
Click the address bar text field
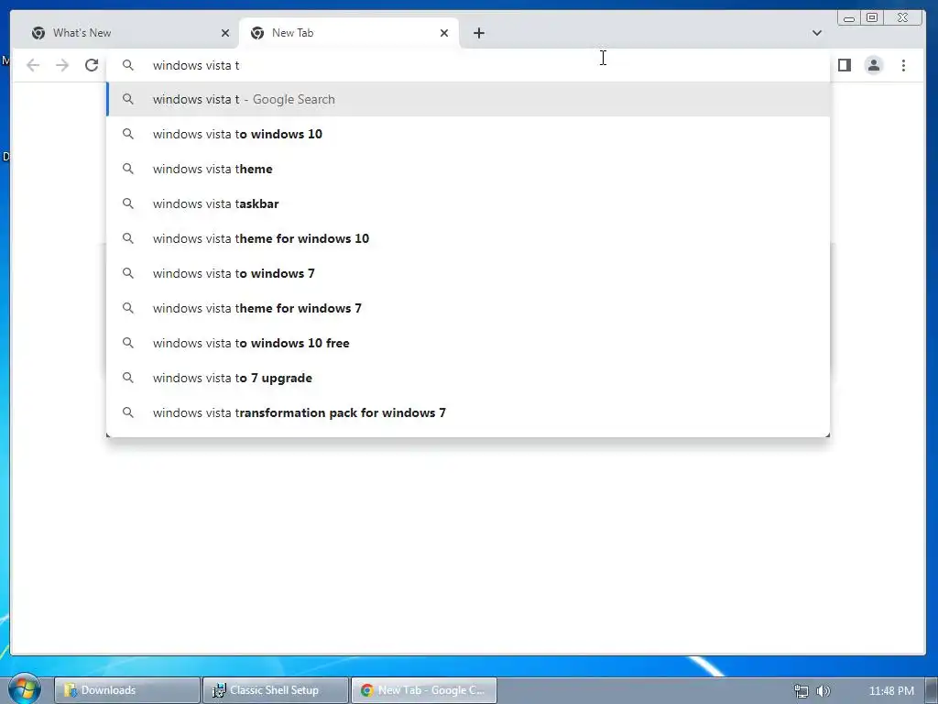(468, 65)
